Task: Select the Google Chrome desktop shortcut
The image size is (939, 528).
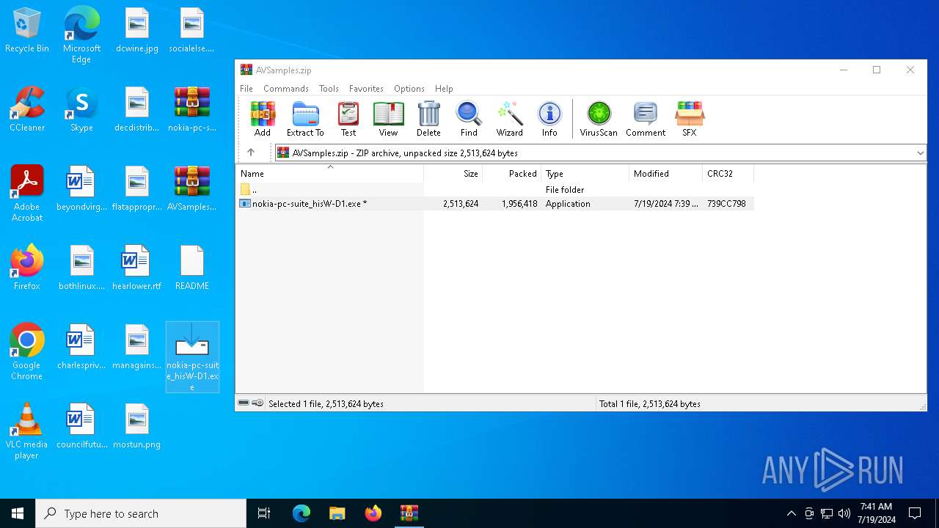Action: (x=27, y=352)
